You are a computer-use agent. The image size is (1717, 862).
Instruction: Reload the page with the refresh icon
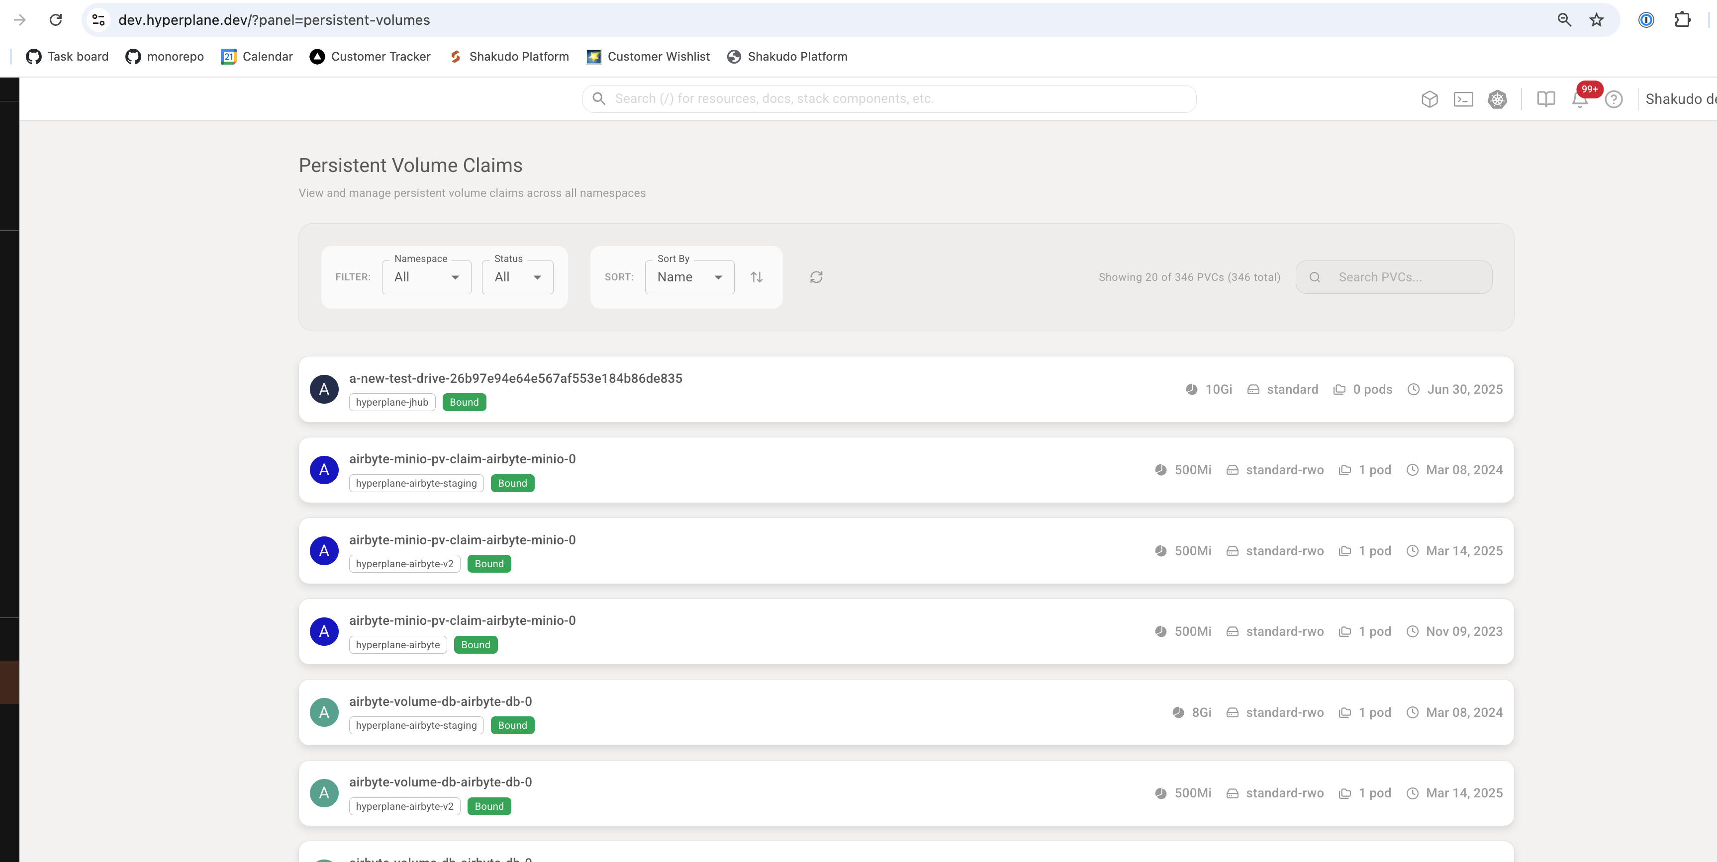(56, 20)
